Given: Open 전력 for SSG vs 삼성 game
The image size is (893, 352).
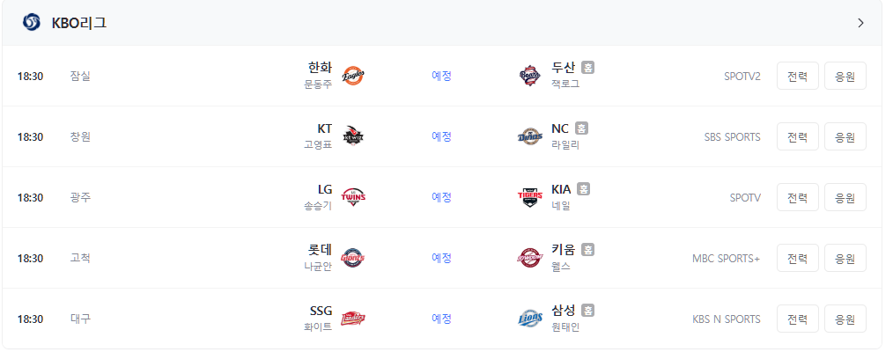Looking at the screenshot, I should point(797,319).
